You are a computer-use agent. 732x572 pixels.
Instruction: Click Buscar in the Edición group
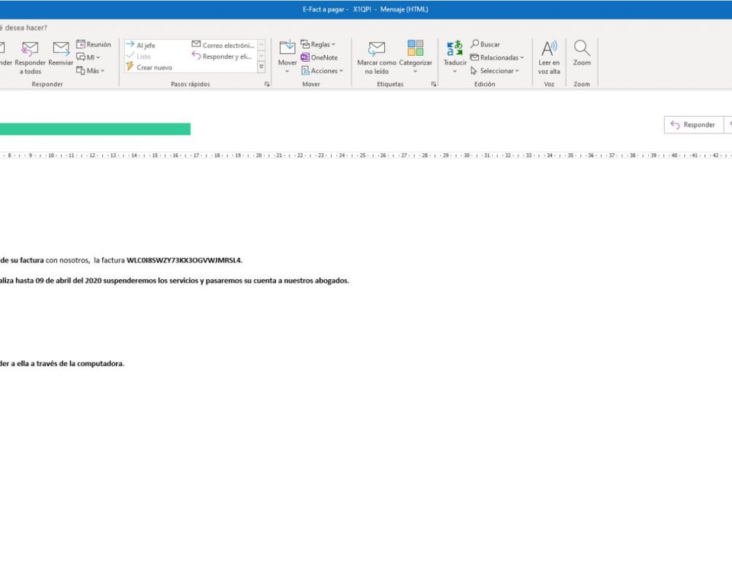[x=485, y=44]
